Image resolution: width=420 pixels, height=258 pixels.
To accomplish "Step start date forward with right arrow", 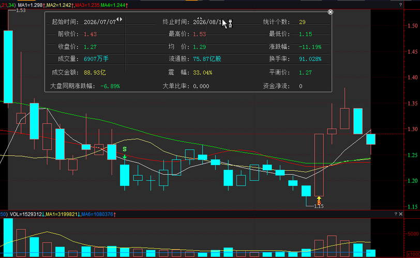I will click(121, 19).
